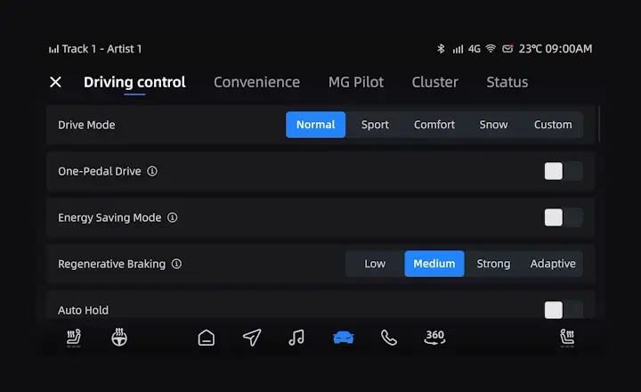Show info for Regenerative Braking
The image size is (641, 392).
176,264
